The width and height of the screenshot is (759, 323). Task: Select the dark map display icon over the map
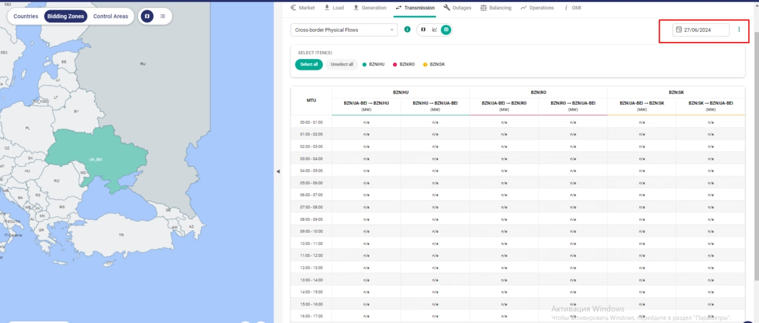coord(147,16)
